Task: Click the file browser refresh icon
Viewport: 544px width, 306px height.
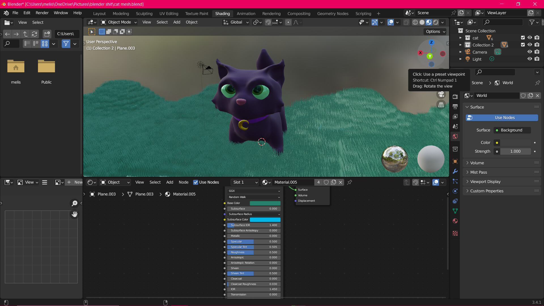Action: [x=34, y=34]
